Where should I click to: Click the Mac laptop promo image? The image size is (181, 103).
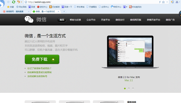pos(130,52)
